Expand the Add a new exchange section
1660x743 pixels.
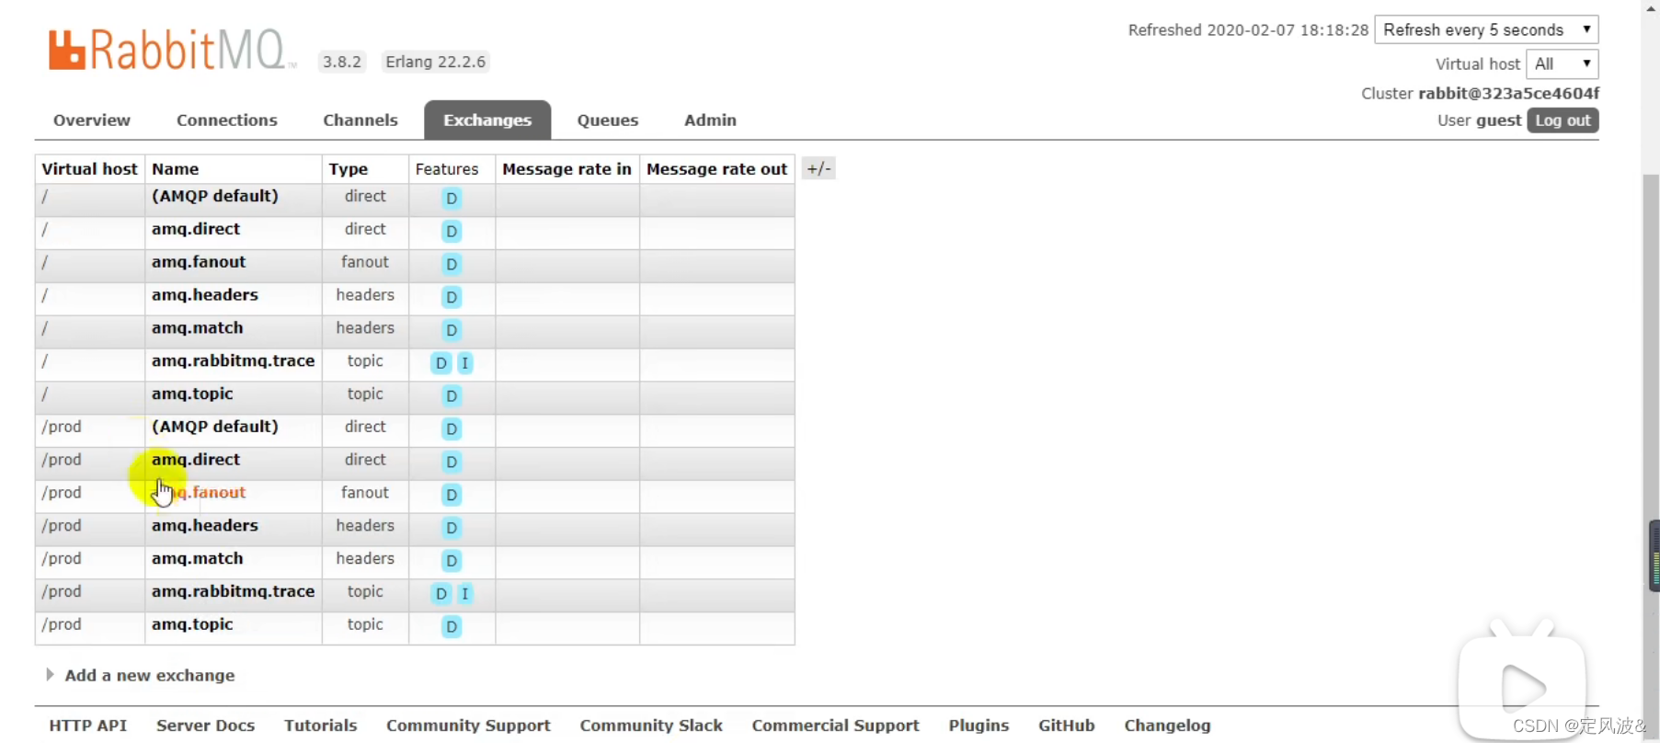click(x=149, y=675)
